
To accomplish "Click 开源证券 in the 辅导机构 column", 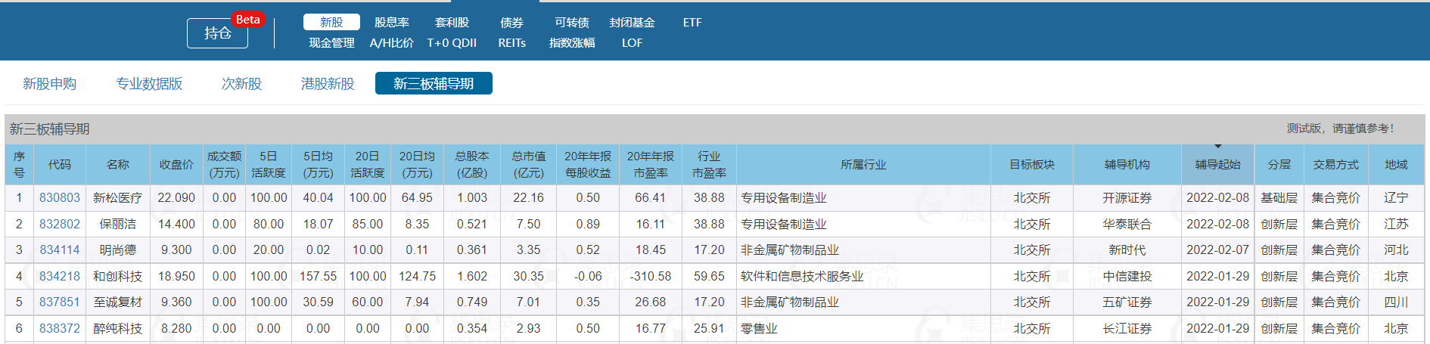I will [1127, 198].
